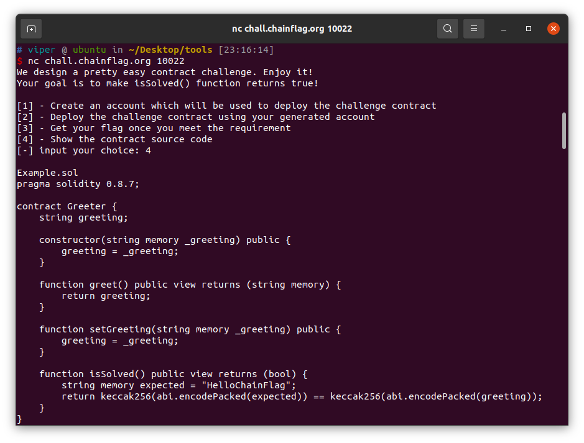Click the window title 'nc chall.chainflag.org 10022'

[292, 29]
